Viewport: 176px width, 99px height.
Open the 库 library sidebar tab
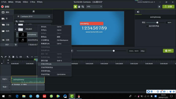point(5,19)
